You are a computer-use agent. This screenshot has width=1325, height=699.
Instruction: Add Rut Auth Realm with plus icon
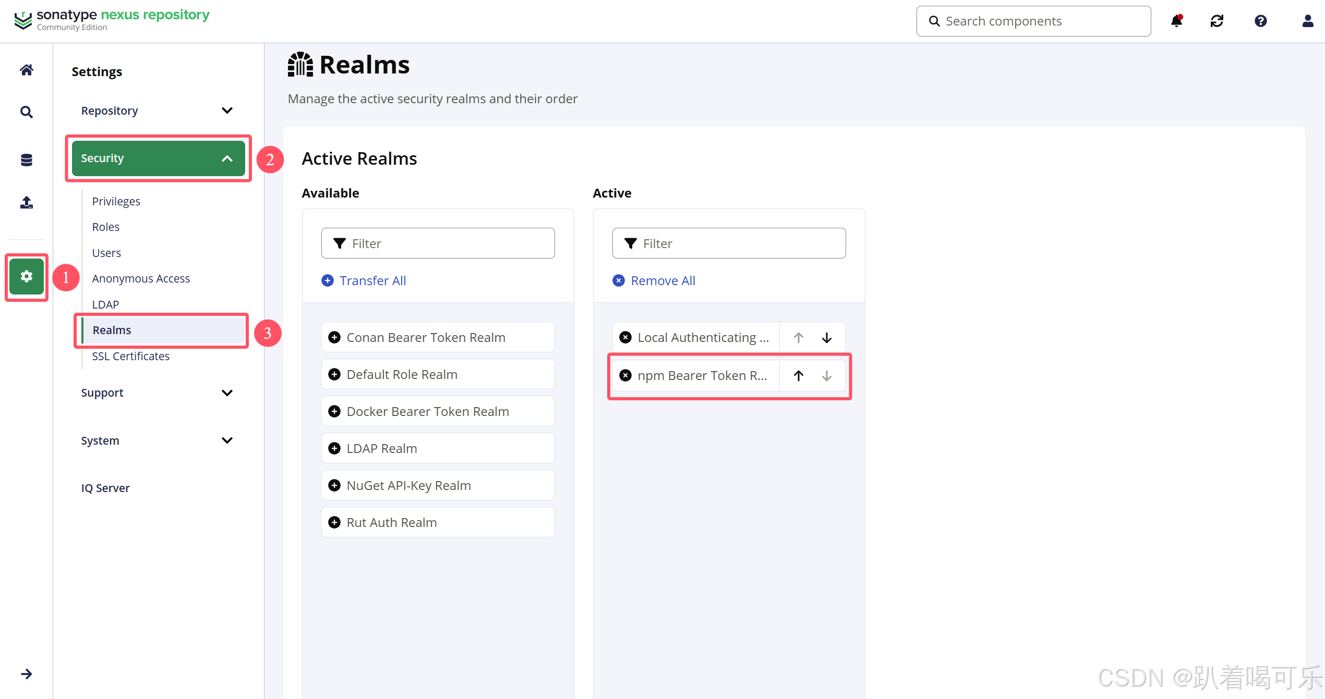click(334, 523)
